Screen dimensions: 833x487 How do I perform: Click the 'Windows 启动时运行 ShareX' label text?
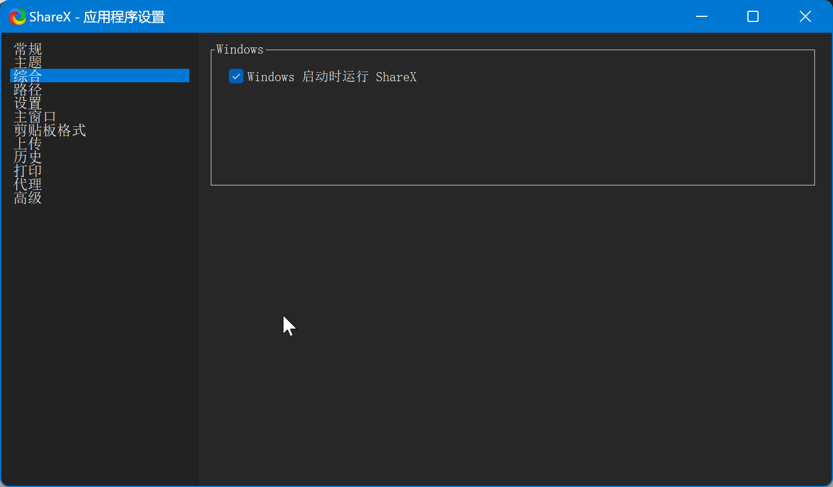(331, 77)
